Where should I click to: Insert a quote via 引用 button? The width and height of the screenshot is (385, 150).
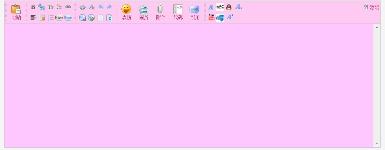(195, 12)
